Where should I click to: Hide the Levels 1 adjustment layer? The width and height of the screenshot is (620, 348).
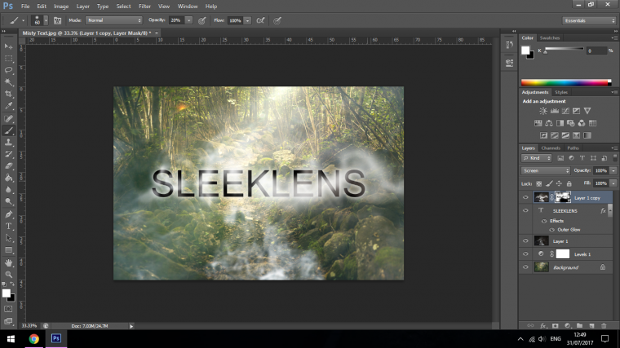tap(525, 254)
